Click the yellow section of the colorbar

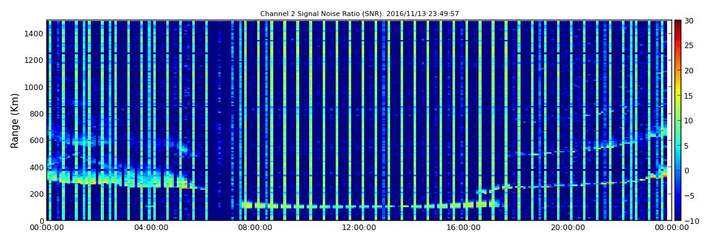[678, 93]
